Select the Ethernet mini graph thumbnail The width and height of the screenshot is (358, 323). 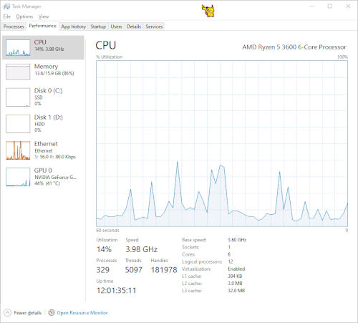tap(18, 150)
